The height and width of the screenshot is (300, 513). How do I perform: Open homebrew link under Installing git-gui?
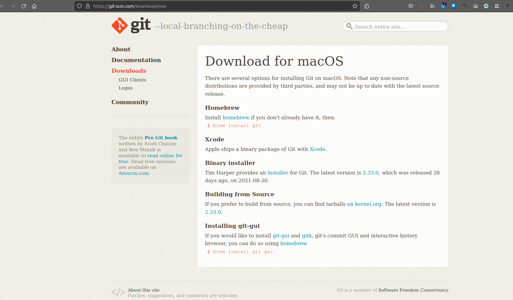pos(294,243)
